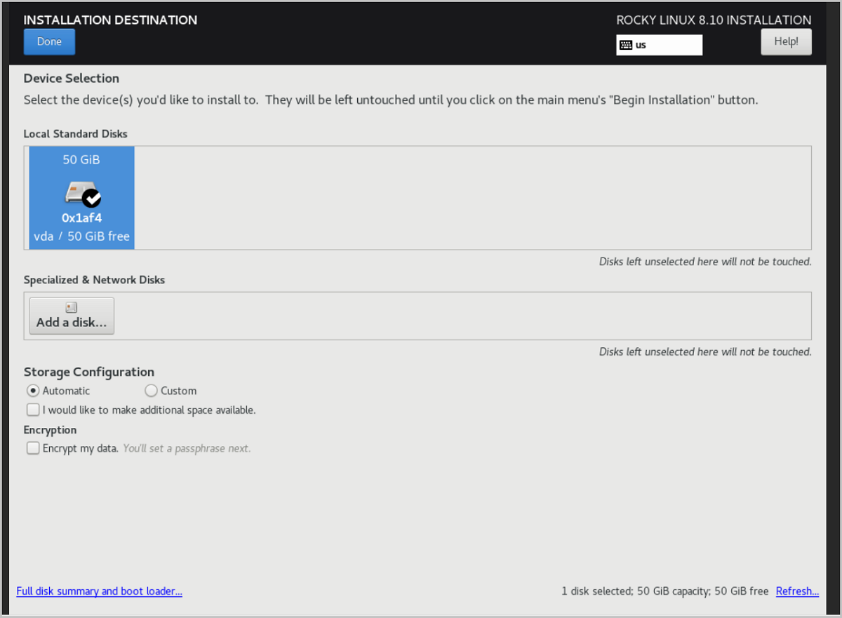This screenshot has width=842, height=618.
Task: Click the checkmark badge on the selected disk
Action: tap(91, 199)
